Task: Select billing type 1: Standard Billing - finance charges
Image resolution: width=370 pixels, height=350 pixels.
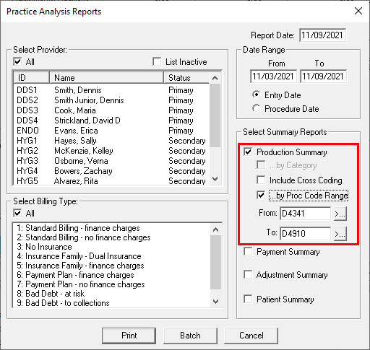Action: [112, 228]
